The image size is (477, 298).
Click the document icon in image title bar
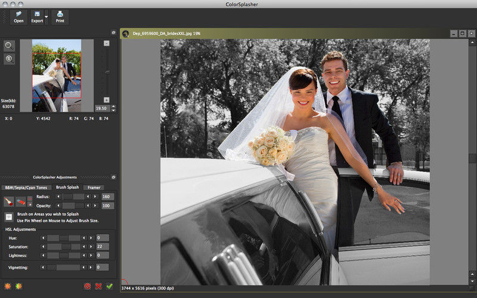pos(125,33)
